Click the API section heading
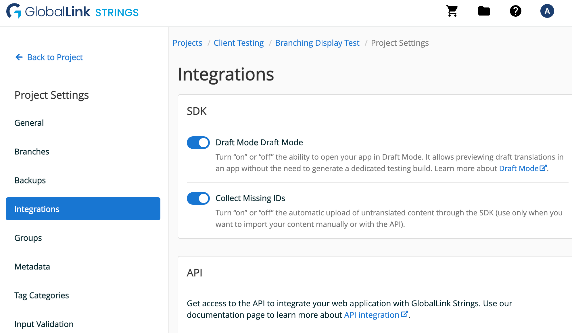Image resolution: width=572 pixels, height=333 pixels. tap(195, 273)
